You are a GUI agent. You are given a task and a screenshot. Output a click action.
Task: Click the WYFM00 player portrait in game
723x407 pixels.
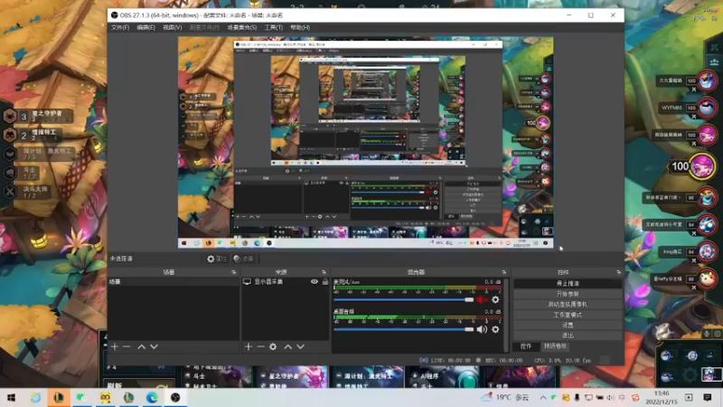(707, 109)
